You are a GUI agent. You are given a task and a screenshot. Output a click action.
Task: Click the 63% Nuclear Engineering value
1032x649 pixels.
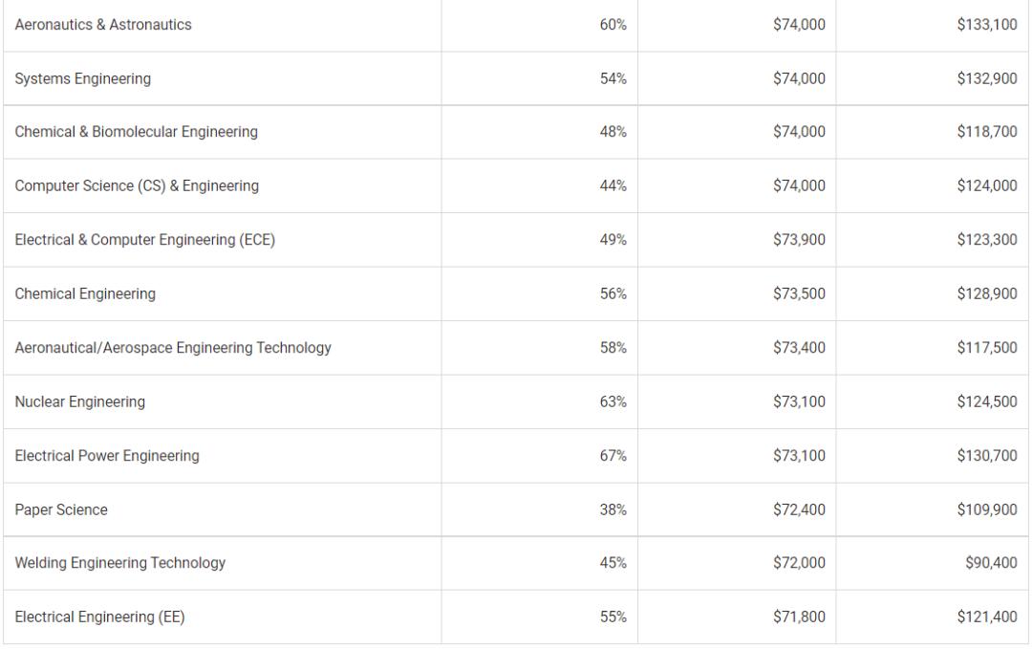point(613,402)
